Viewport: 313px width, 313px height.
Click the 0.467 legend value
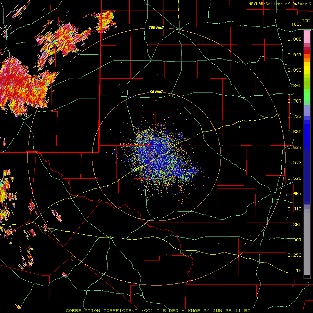pyautogui.click(x=295, y=194)
